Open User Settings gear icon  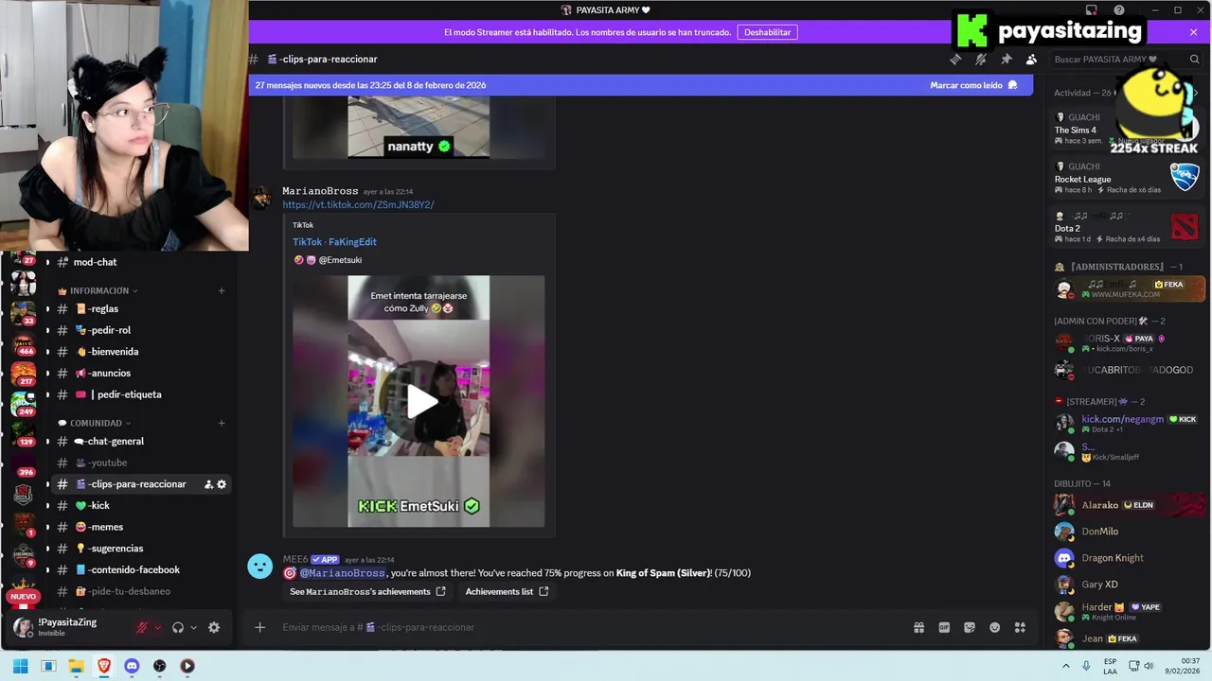[x=214, y=627]
